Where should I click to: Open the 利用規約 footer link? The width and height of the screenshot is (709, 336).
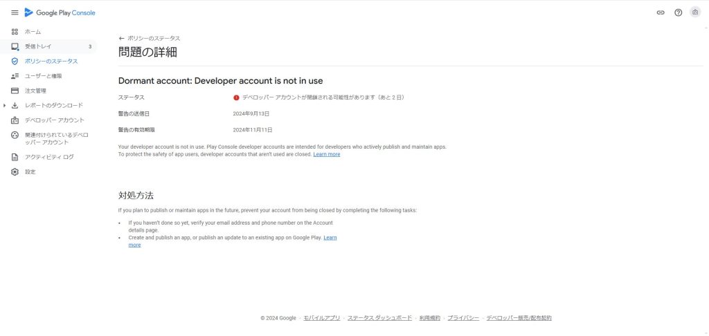[429, 318]
